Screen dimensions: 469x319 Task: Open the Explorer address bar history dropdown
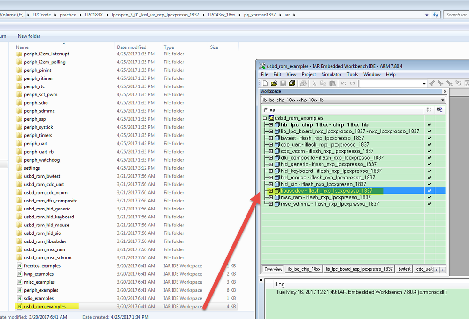pos(427,15)
